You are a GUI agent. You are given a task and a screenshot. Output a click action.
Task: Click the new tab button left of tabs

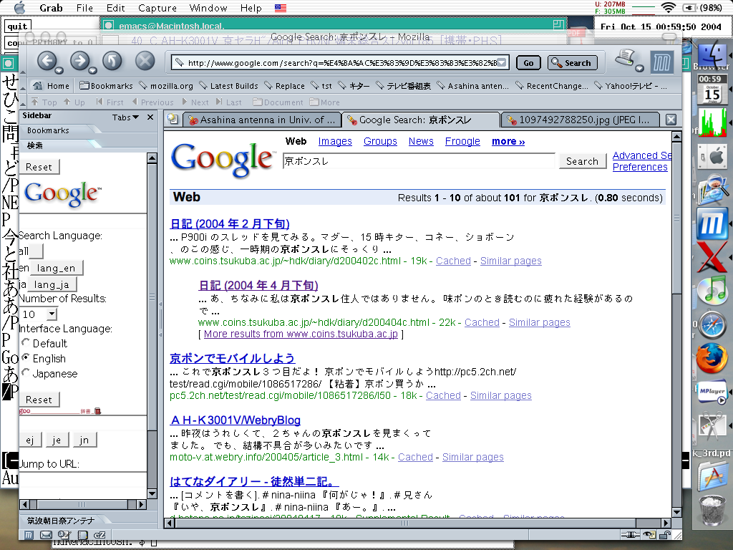tap(173, 120)
